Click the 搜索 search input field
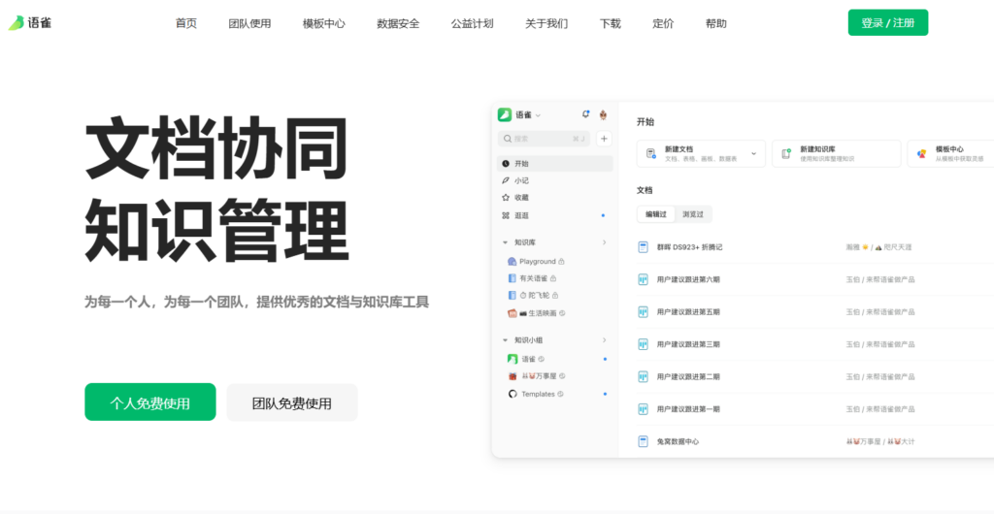 pyautogui.click(x=544, y=139)
